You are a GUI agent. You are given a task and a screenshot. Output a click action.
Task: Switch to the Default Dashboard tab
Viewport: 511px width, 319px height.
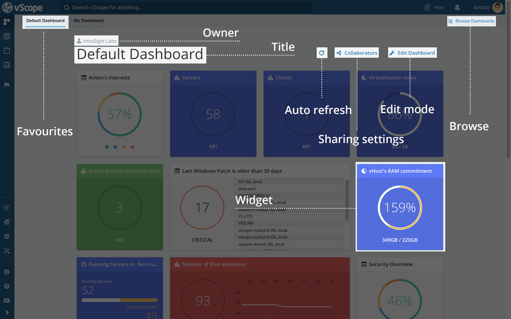46,21
